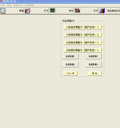Click the app icon in title bar
The image size is (120, 128).
coord(1,1)
